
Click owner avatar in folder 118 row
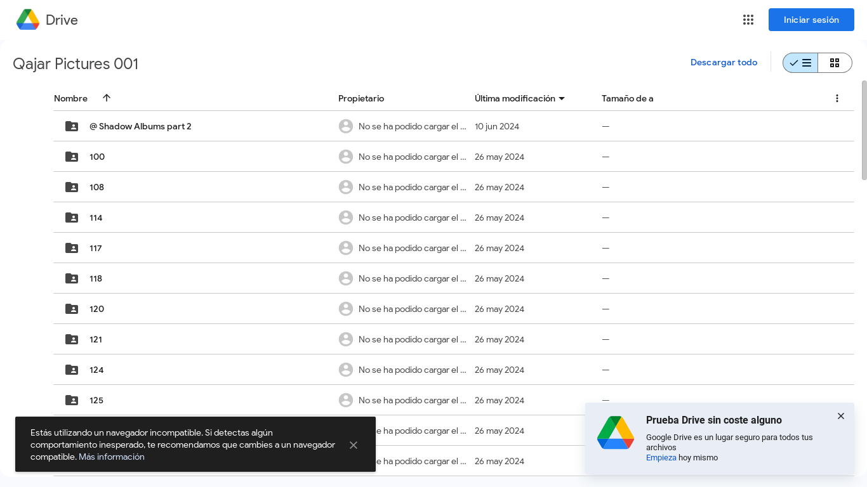point(346,278)
